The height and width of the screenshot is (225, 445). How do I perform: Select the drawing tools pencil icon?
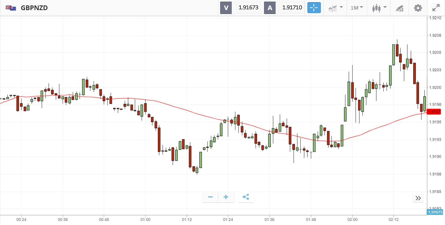(399, 8)
